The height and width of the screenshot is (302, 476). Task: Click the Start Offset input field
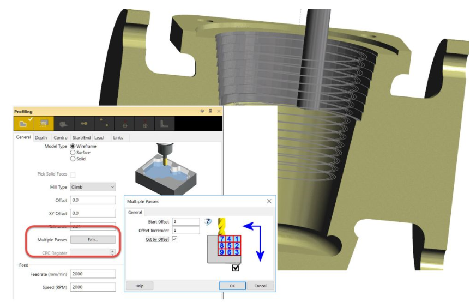[186, 222]
